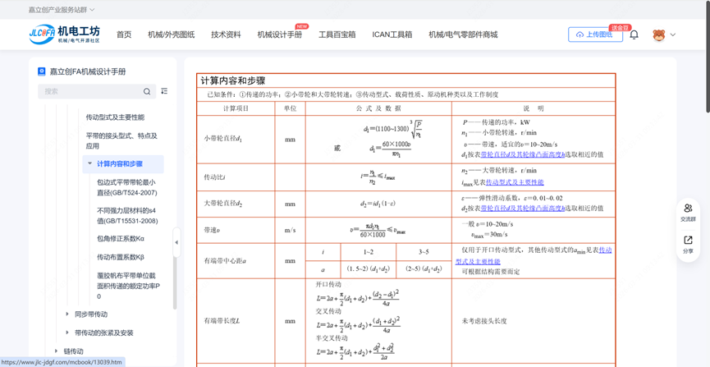The width and height of the screenshot is (710, 367).
Task: Open the 技术资料 menu item
Action: (226, 35)
